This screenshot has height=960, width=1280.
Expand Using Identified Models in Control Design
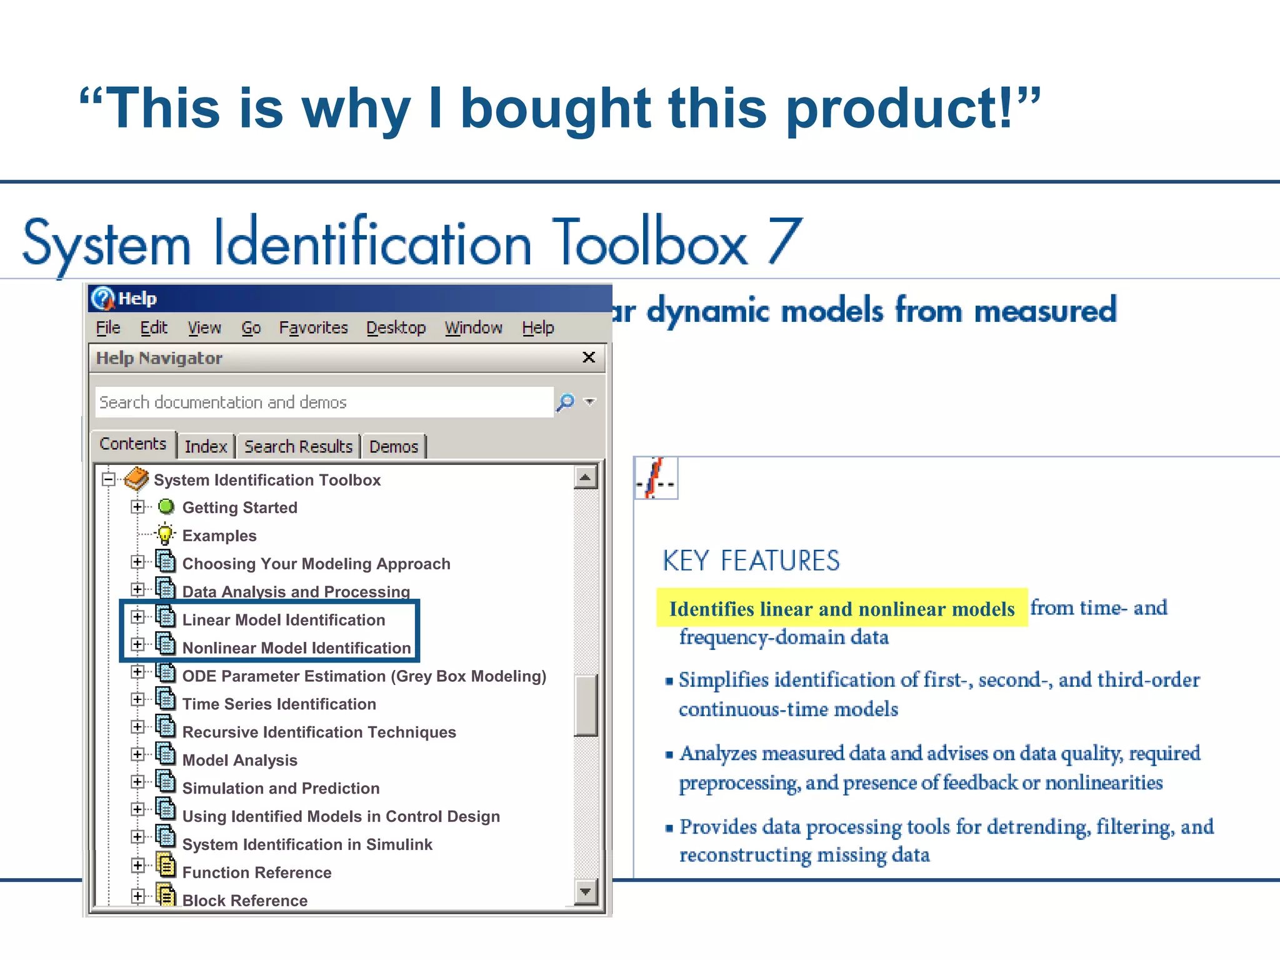137,809
